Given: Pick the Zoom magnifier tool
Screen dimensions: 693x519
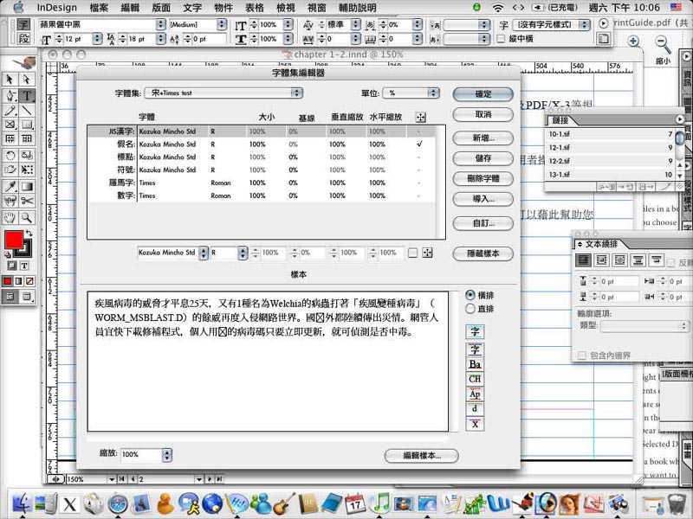Looking at the screenshot, I should click(28, 217).
